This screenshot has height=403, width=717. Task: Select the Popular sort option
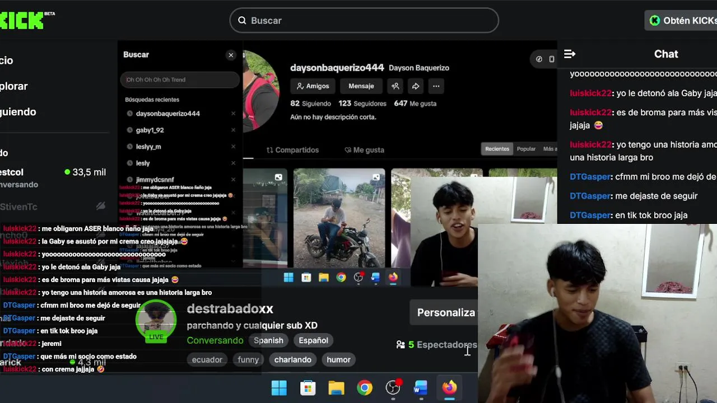click(526, 149)
